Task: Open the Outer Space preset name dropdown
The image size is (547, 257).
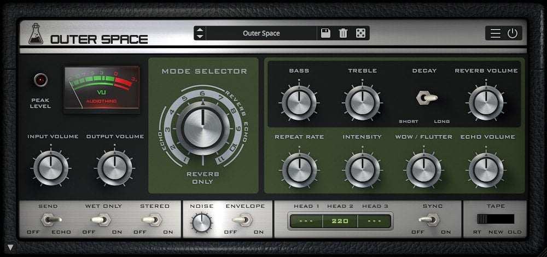Action: 261,33
